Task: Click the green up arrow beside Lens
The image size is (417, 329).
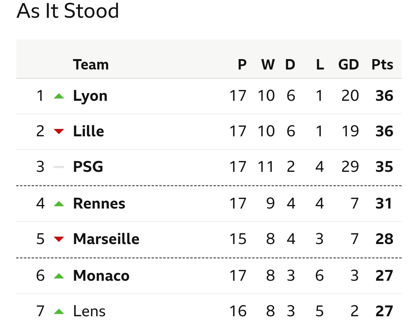Action: click(x=59, y=312)
